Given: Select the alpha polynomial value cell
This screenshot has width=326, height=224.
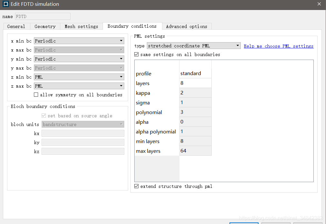Looking at the screenshot, I should click(x=195, y=131).
